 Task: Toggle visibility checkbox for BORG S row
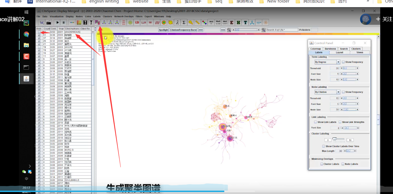(39, 150)
